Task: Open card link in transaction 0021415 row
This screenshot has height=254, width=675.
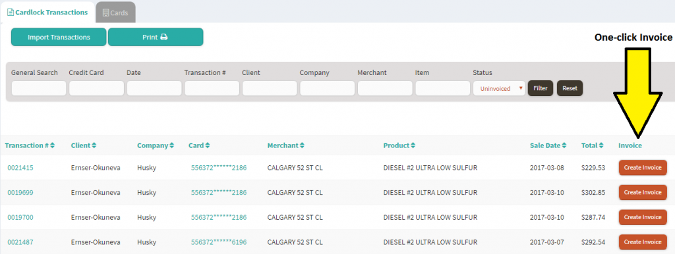Action: point(219,168)
